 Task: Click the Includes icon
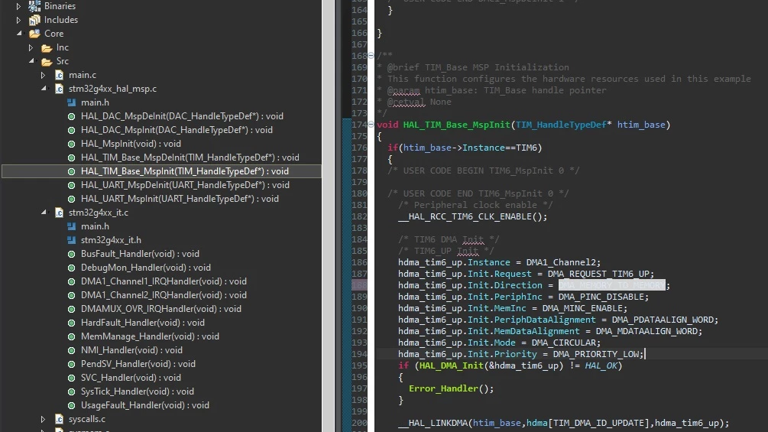tap(34, 20)
